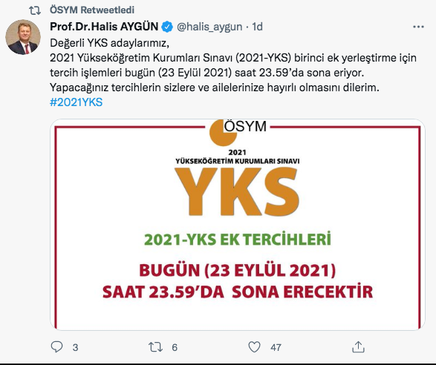Click the blue verified badge
Screen dimensions: 436x365
click(167, 27)
